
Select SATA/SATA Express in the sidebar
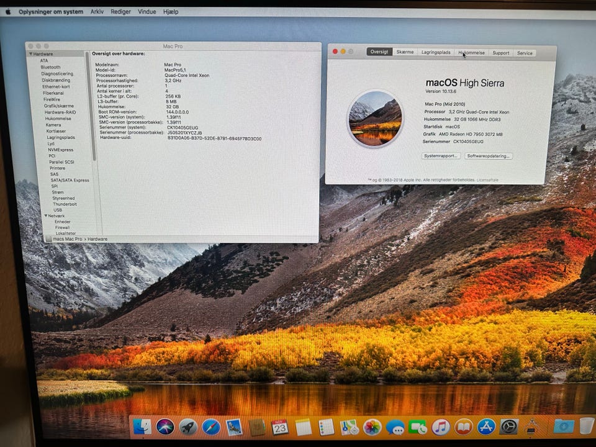coord(70,180)
